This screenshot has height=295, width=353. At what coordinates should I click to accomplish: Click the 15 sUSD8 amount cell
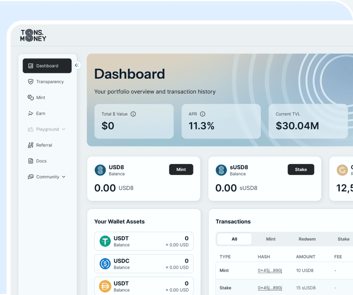click(306, 288)
